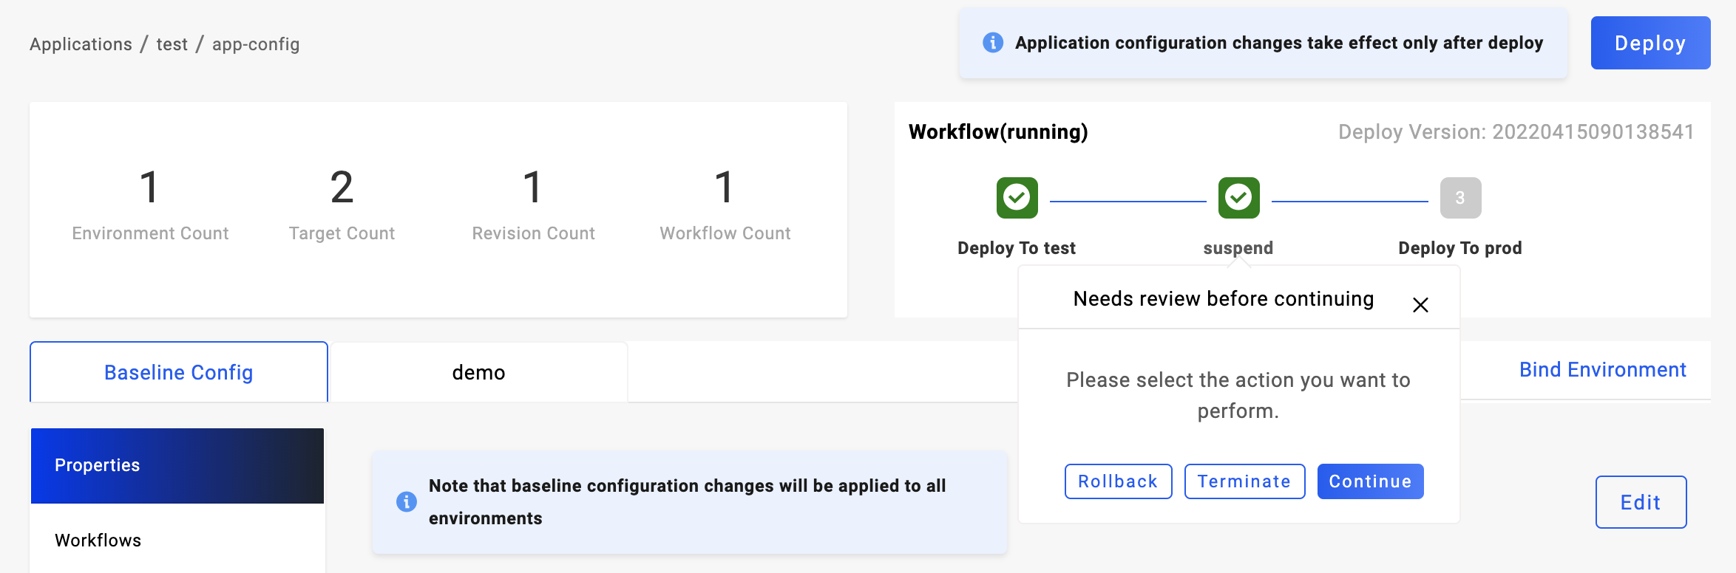Select the step 3 Deploy To prod icon
The image size is (1736, 573).
point(1460,198)
